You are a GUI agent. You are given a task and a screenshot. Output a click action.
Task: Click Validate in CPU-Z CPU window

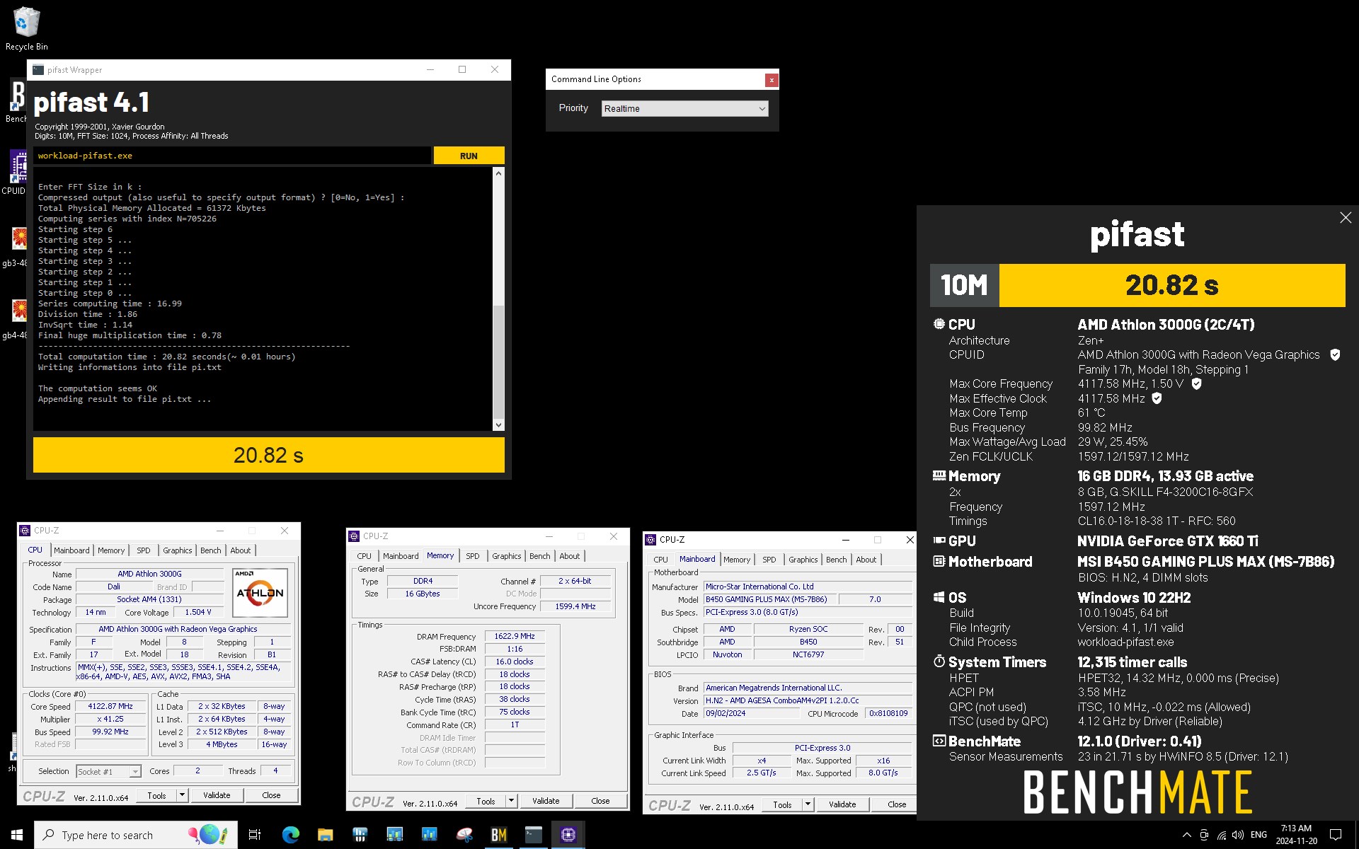(217, 795)
